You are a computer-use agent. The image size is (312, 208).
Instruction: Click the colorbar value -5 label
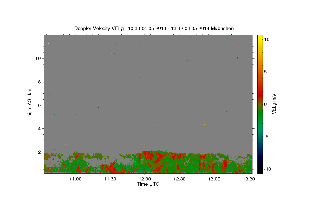coord(266,137)
